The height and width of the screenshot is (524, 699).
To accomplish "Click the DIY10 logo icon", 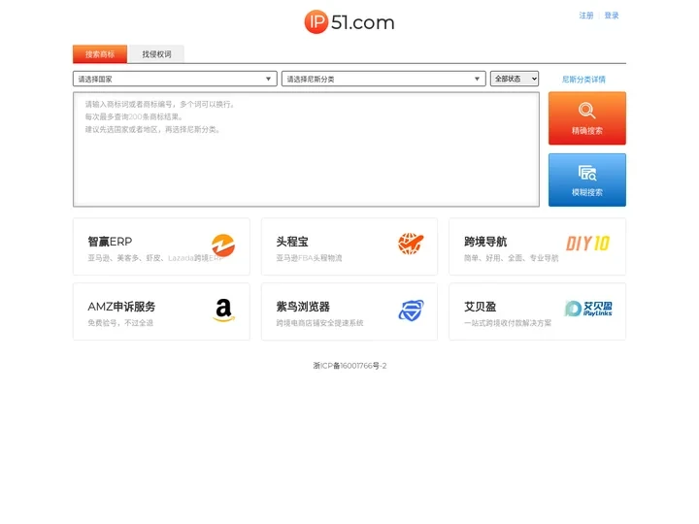I will coord(587,244).
